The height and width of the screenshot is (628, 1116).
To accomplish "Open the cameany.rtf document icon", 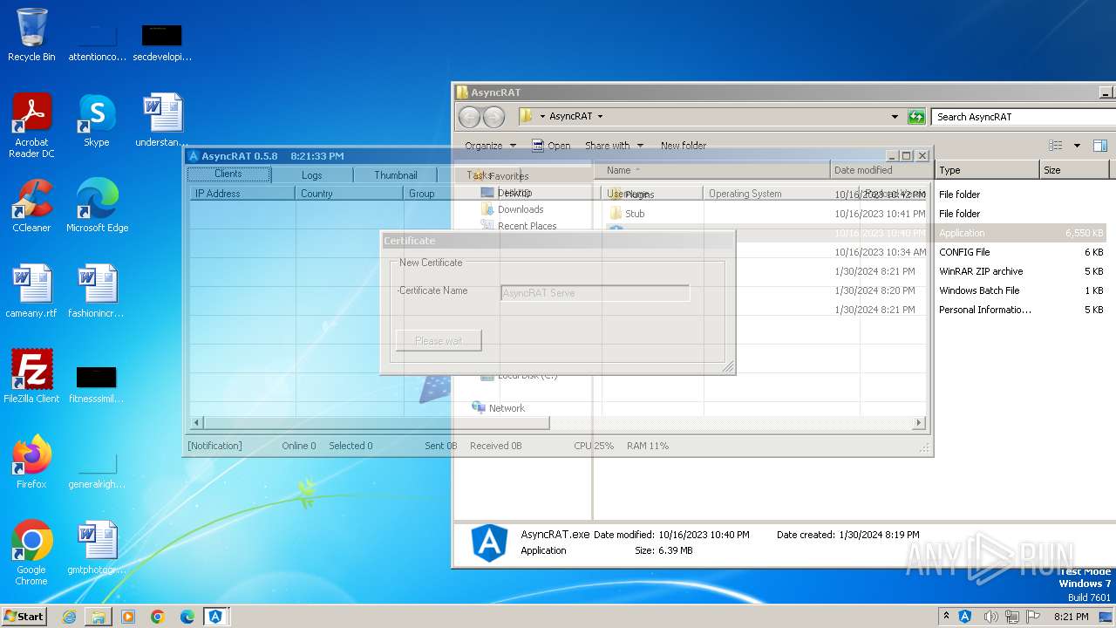I will [x=31, y=291].
